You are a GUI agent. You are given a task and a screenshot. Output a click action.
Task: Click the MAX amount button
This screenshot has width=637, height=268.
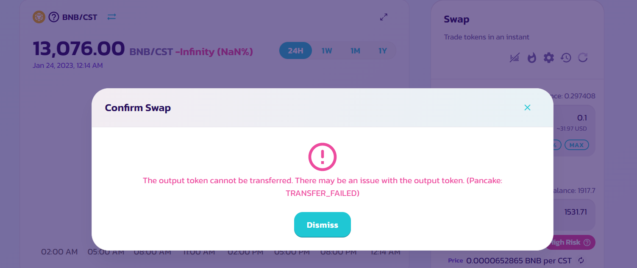(576, 145)
